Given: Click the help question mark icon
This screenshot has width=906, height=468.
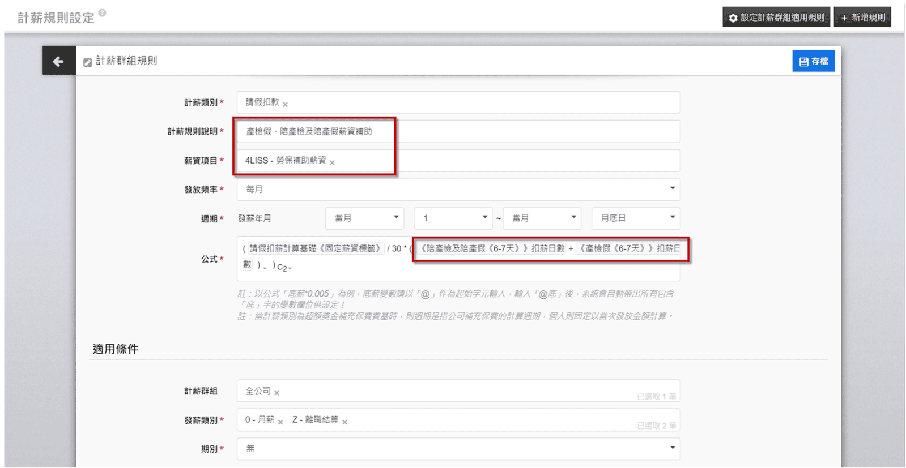Looking at the screenshot, I should click(x=102, y=12).
